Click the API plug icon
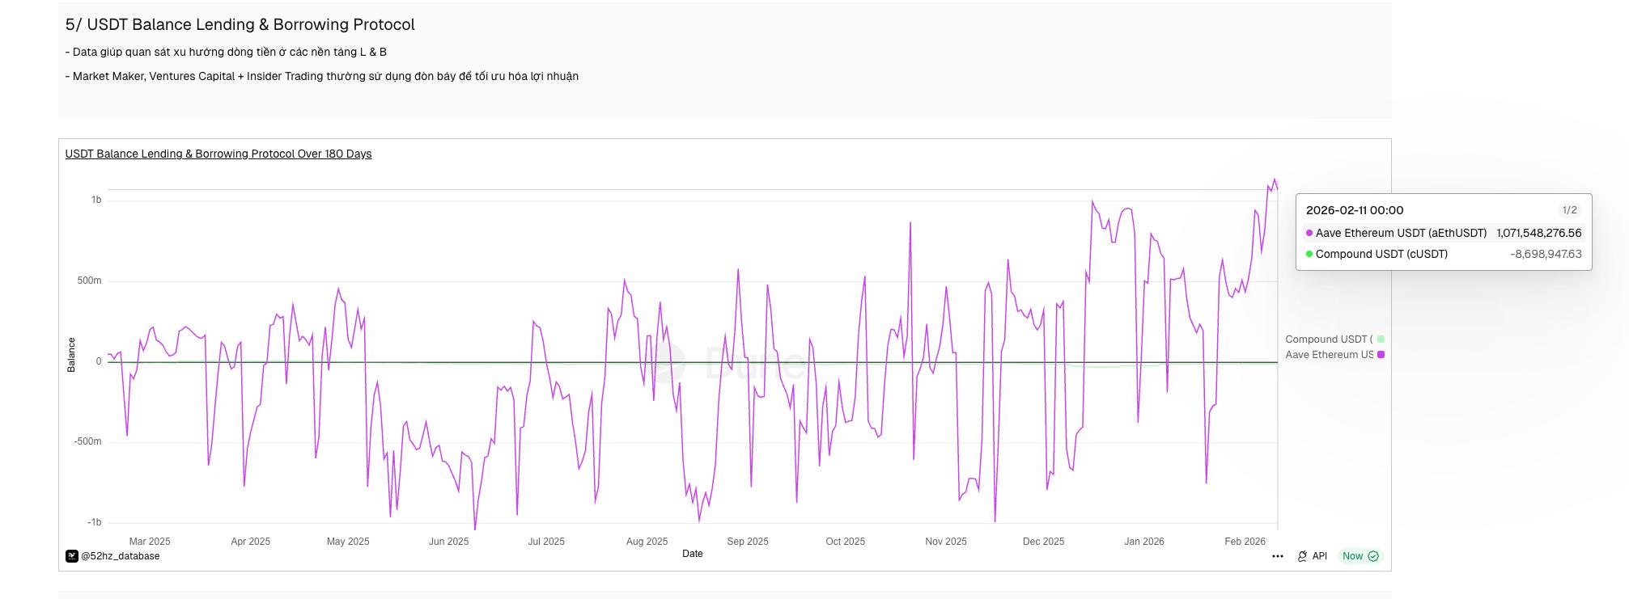 coord(1302,556)
